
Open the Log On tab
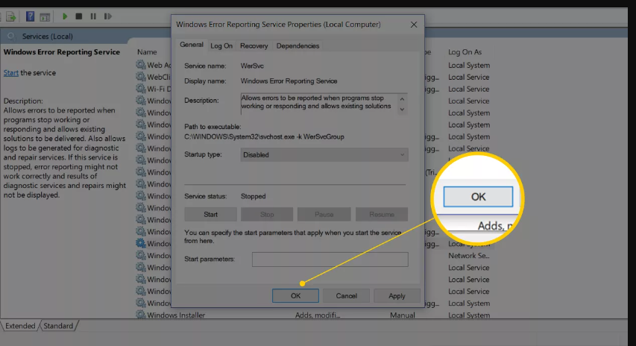click(x=221, y=45)
